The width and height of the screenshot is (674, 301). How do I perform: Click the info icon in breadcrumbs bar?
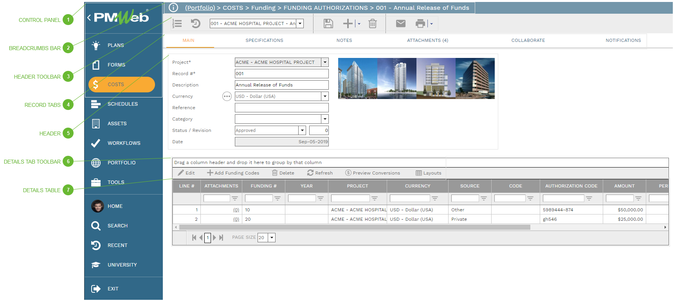pos(173,7)
